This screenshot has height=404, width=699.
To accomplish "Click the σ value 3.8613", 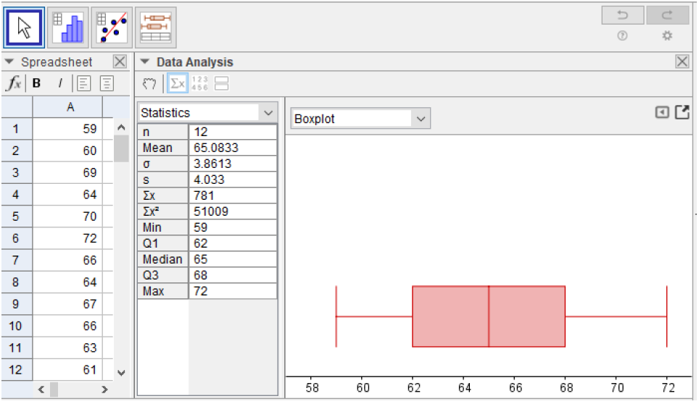I will 233,164.
